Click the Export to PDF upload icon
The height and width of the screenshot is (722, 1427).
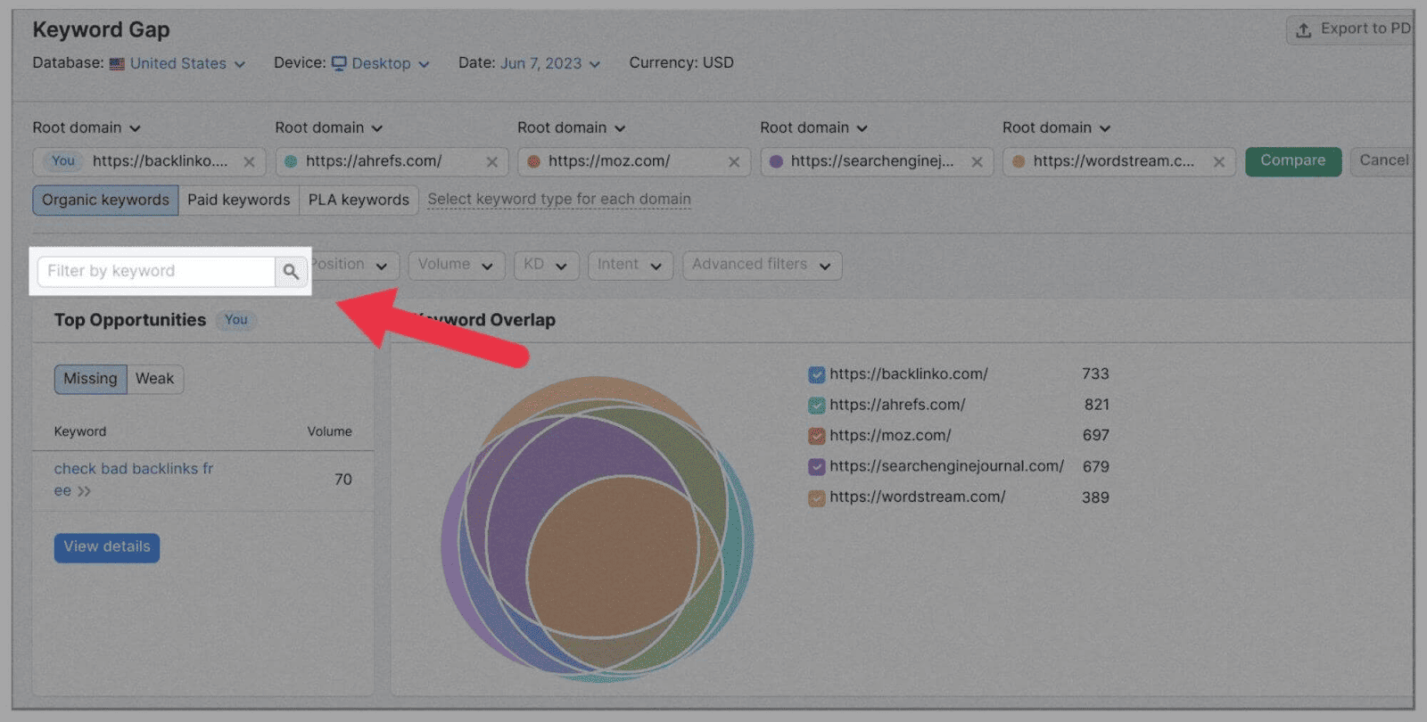[x=1303, y=30]
